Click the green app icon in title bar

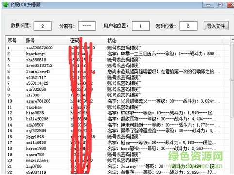(5, 5)
